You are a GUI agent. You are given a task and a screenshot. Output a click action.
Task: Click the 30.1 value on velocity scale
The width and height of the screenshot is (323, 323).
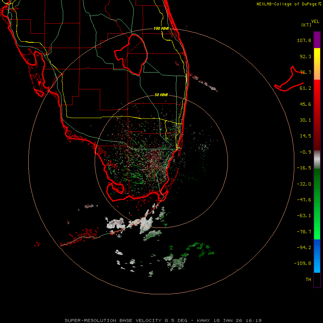point(305,120)
